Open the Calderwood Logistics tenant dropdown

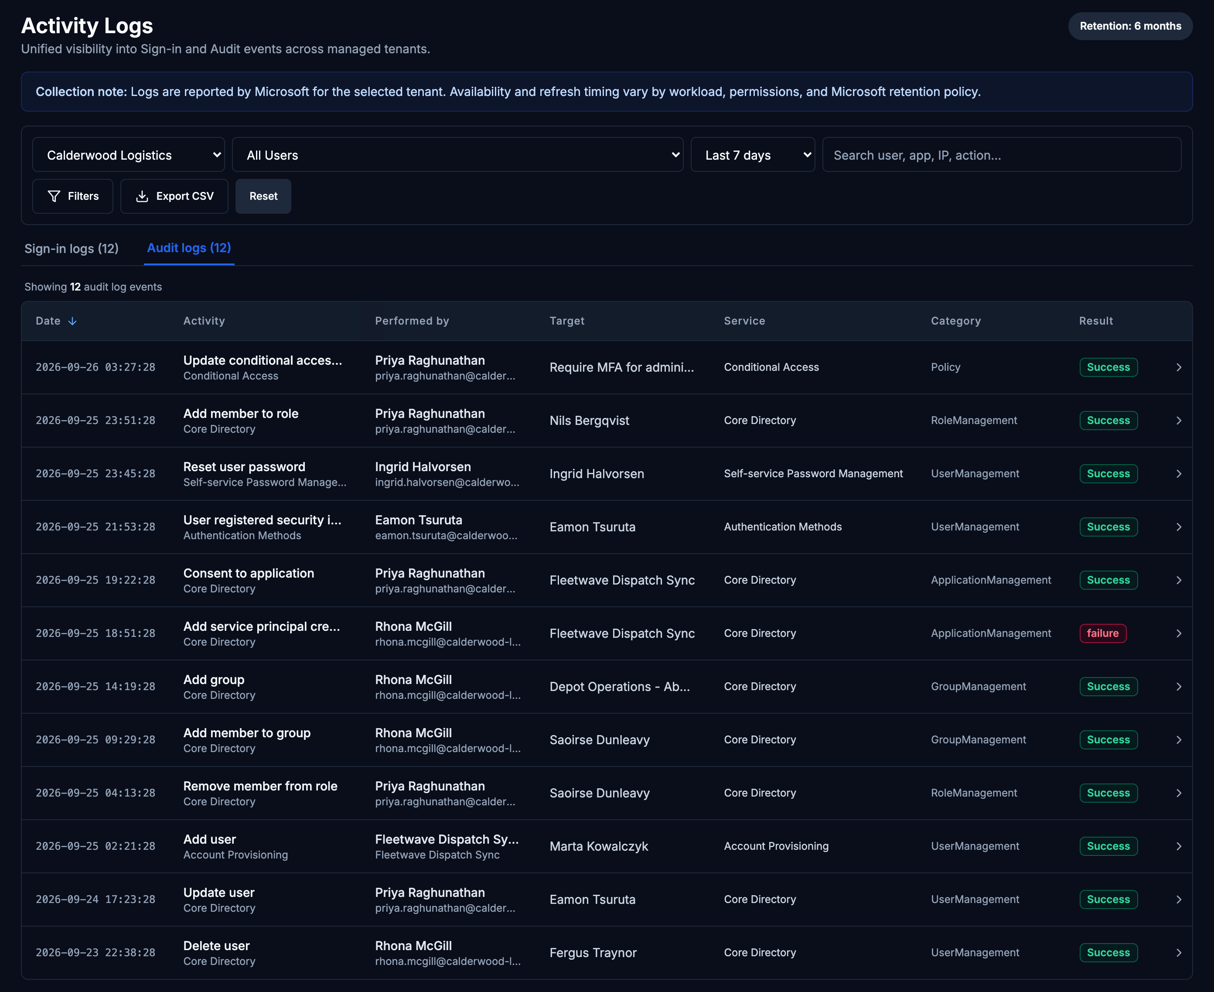(129, 155)
